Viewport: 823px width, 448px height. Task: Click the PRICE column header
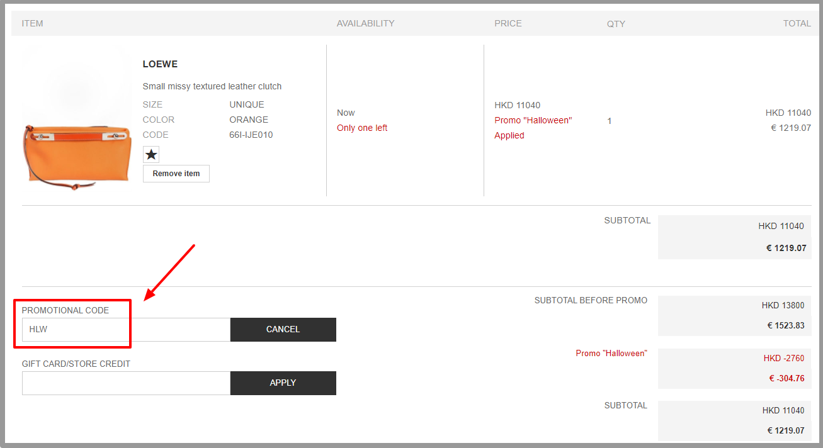508,23
